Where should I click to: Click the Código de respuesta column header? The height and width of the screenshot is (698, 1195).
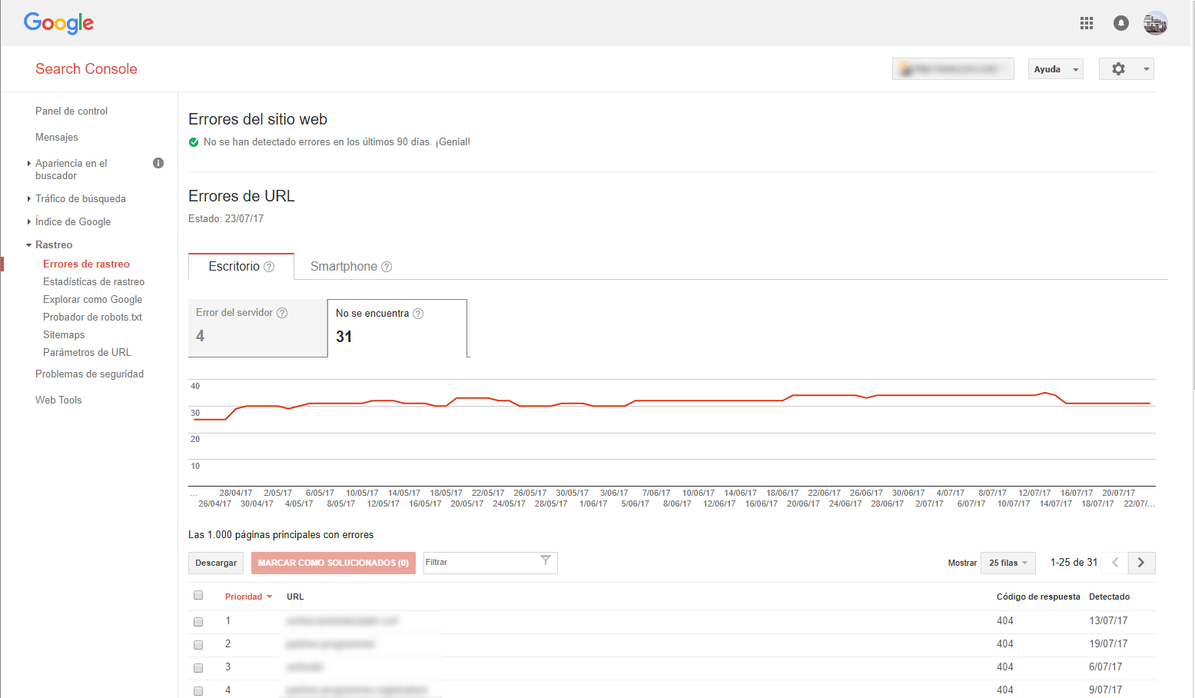(1038, 597)
